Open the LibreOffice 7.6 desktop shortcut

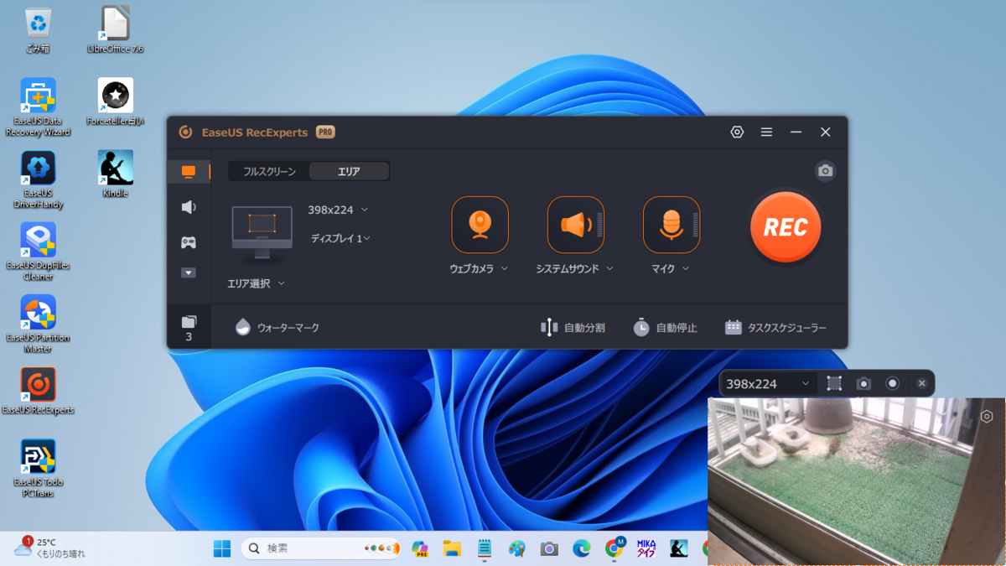pyautogui.click(x=116, y=31)
